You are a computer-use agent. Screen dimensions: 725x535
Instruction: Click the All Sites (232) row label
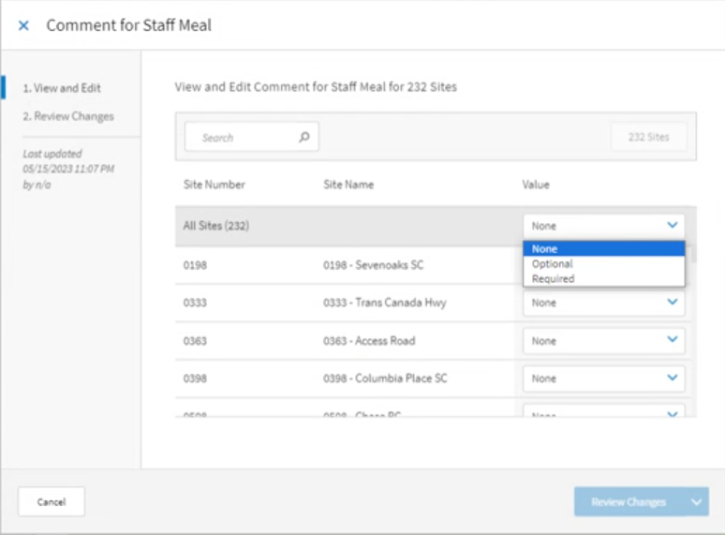(216, 226)
